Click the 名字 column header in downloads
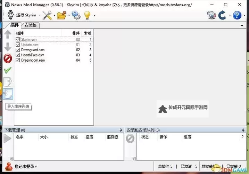The image size is (249, 174). [26, 137]
